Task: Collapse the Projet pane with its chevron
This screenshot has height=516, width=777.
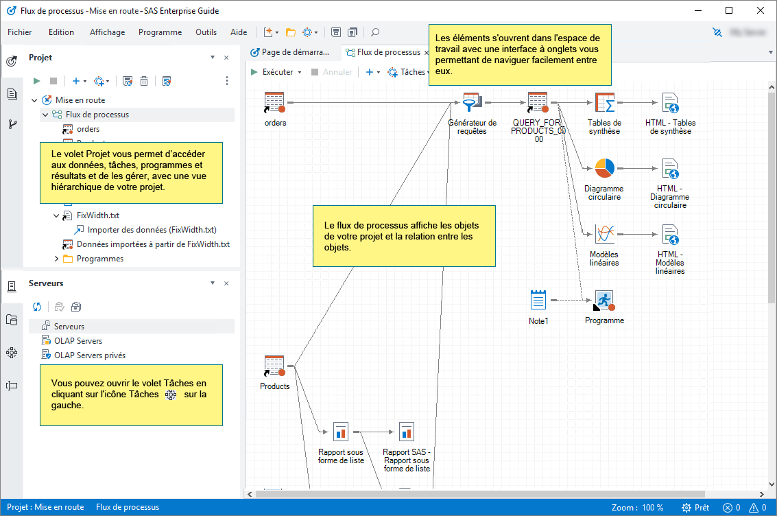Action: (x=213, y=57)
